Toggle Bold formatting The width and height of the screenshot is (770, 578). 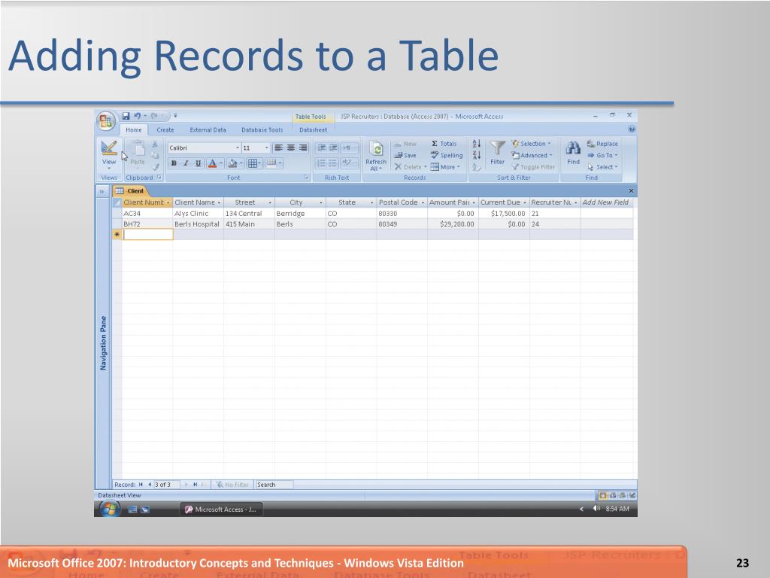(x=174, y=163)
